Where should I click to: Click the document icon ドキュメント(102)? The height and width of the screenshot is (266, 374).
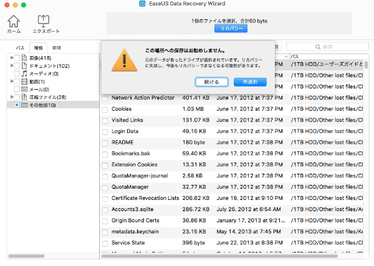pos(24,66)
